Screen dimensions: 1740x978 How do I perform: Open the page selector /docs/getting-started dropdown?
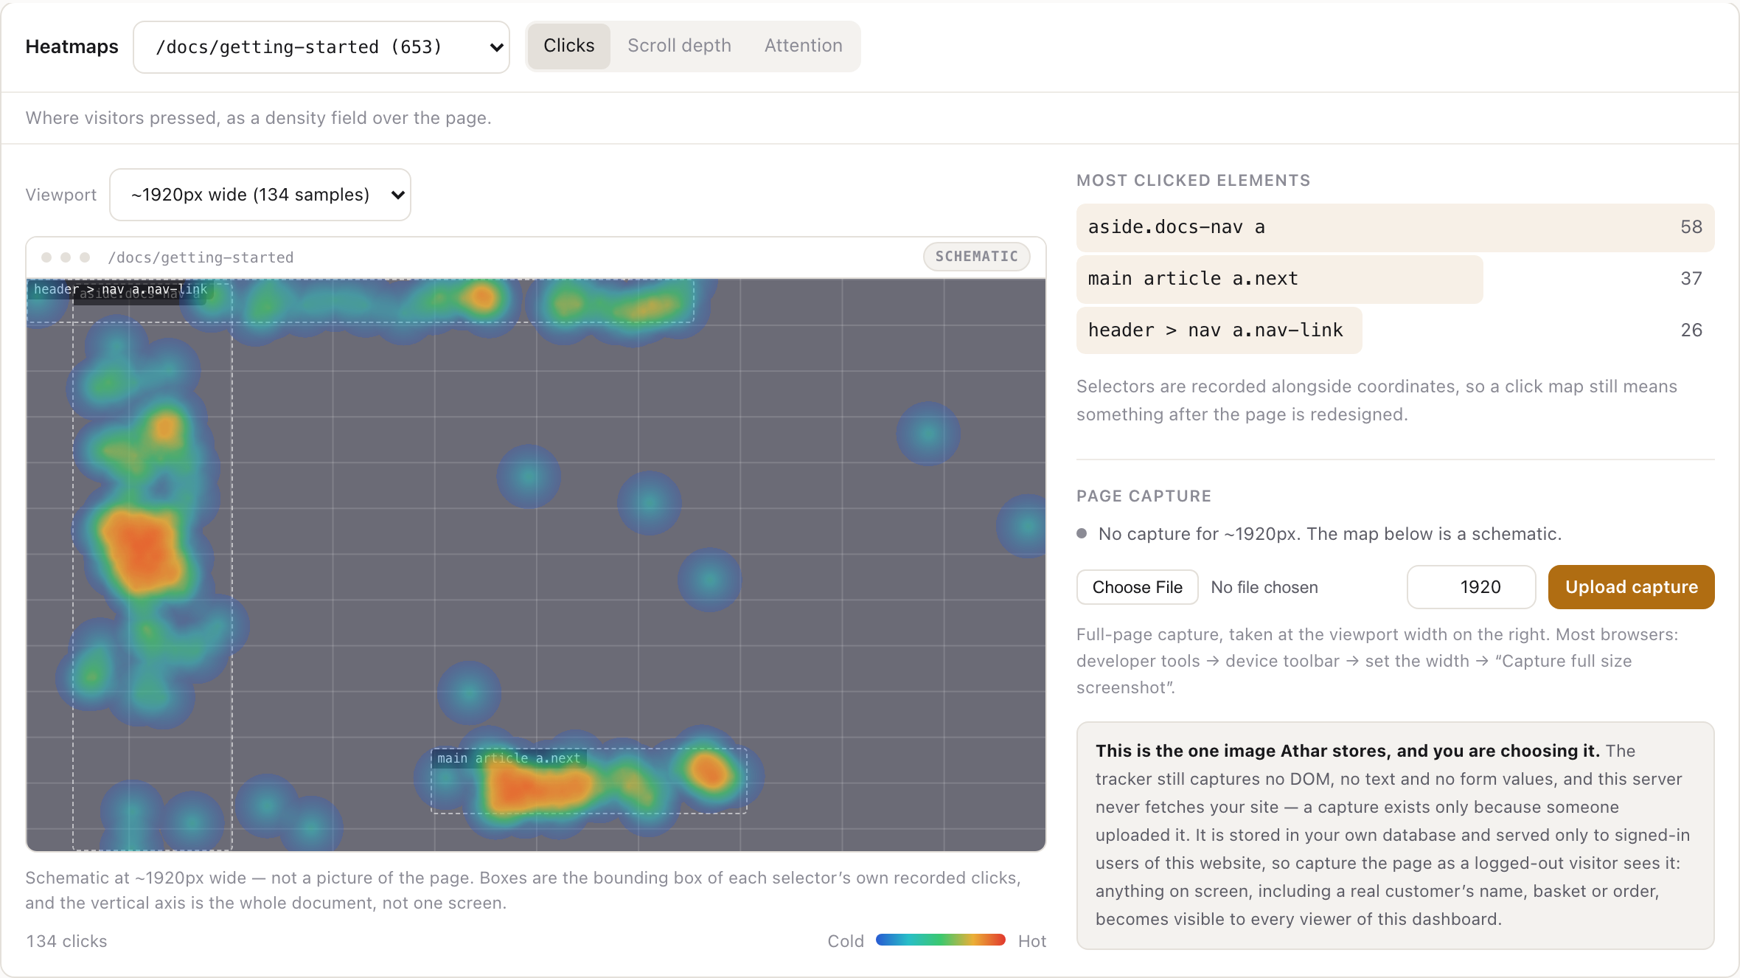321,47
